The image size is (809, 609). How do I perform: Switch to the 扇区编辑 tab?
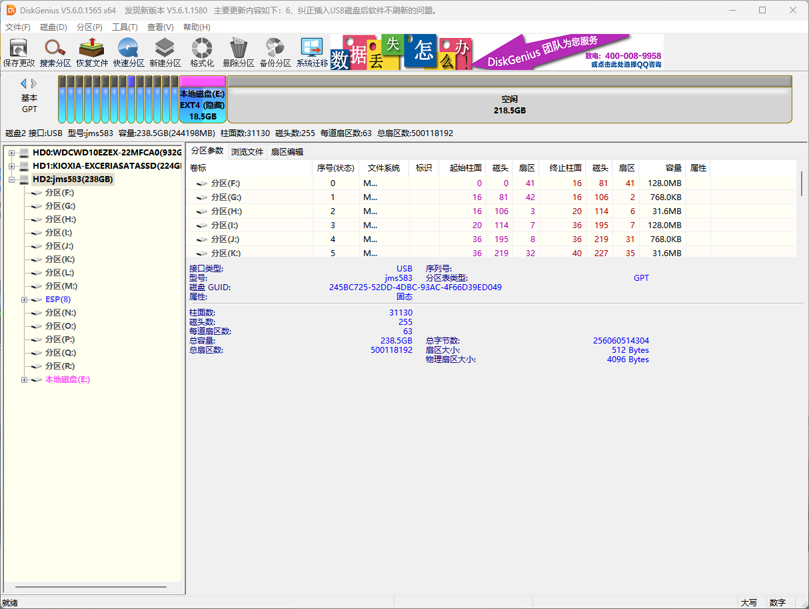click(287, 151)
